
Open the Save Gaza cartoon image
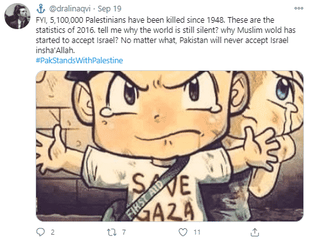tap(170, 146)
